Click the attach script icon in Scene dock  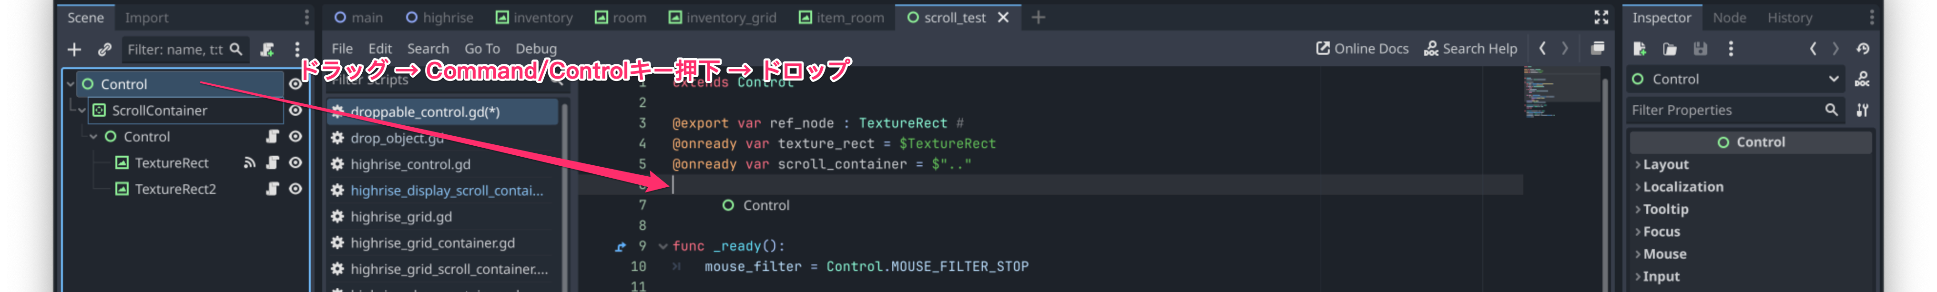267,50
